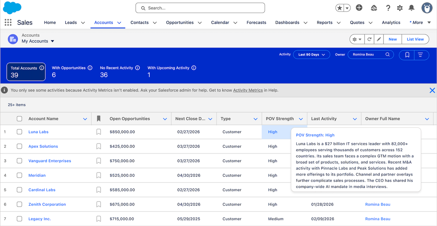Bookmark the Vanguard Enterprises account

click(98, 161)
